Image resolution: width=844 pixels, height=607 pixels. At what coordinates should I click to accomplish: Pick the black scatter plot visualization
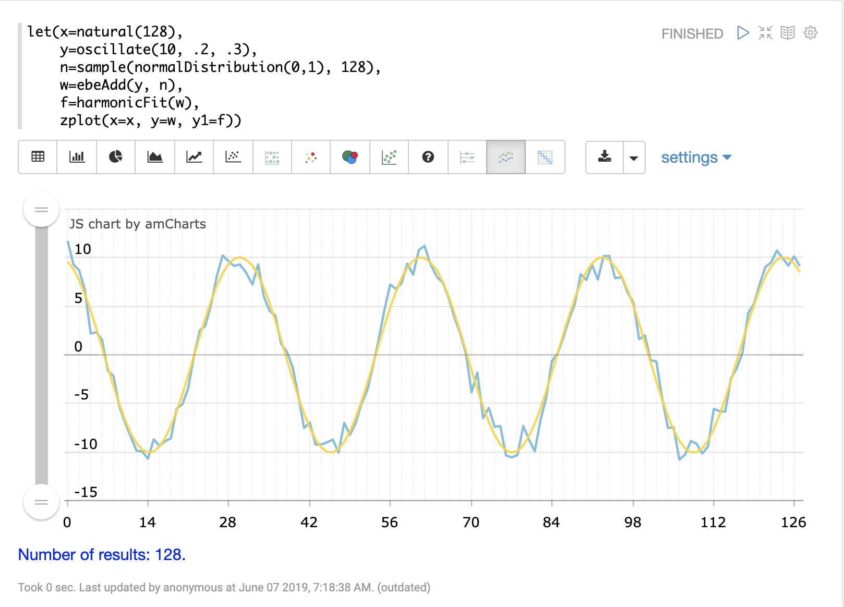click(233, 157)
